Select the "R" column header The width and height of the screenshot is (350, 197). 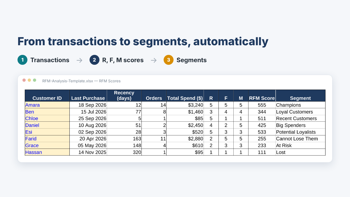pyautogui.click(x=211, y=96)
